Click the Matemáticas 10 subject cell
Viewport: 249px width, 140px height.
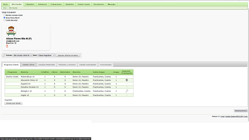coord(28,77)
